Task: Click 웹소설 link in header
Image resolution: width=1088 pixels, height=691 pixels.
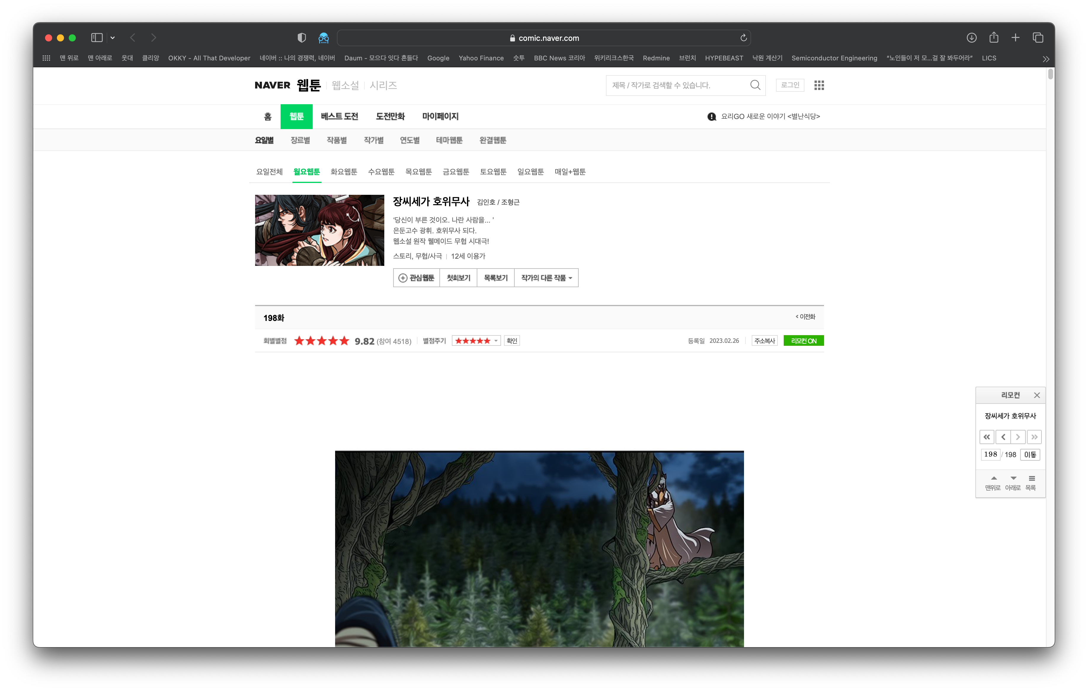Action: 345,85
